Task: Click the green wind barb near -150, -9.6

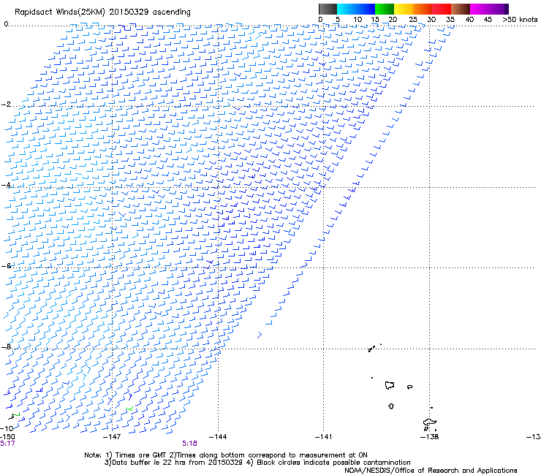Action: [17, 414]
